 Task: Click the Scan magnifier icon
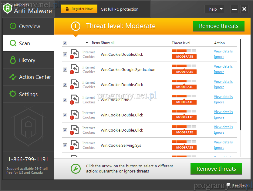tap(13, 43)
